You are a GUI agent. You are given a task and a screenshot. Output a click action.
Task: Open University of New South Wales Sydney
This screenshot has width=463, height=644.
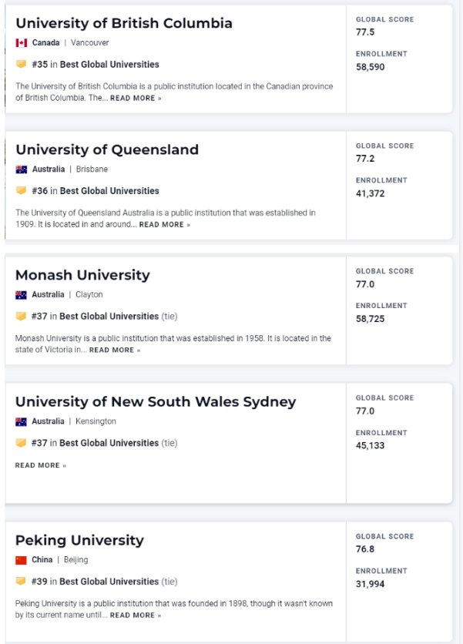(x=156, y=402)
